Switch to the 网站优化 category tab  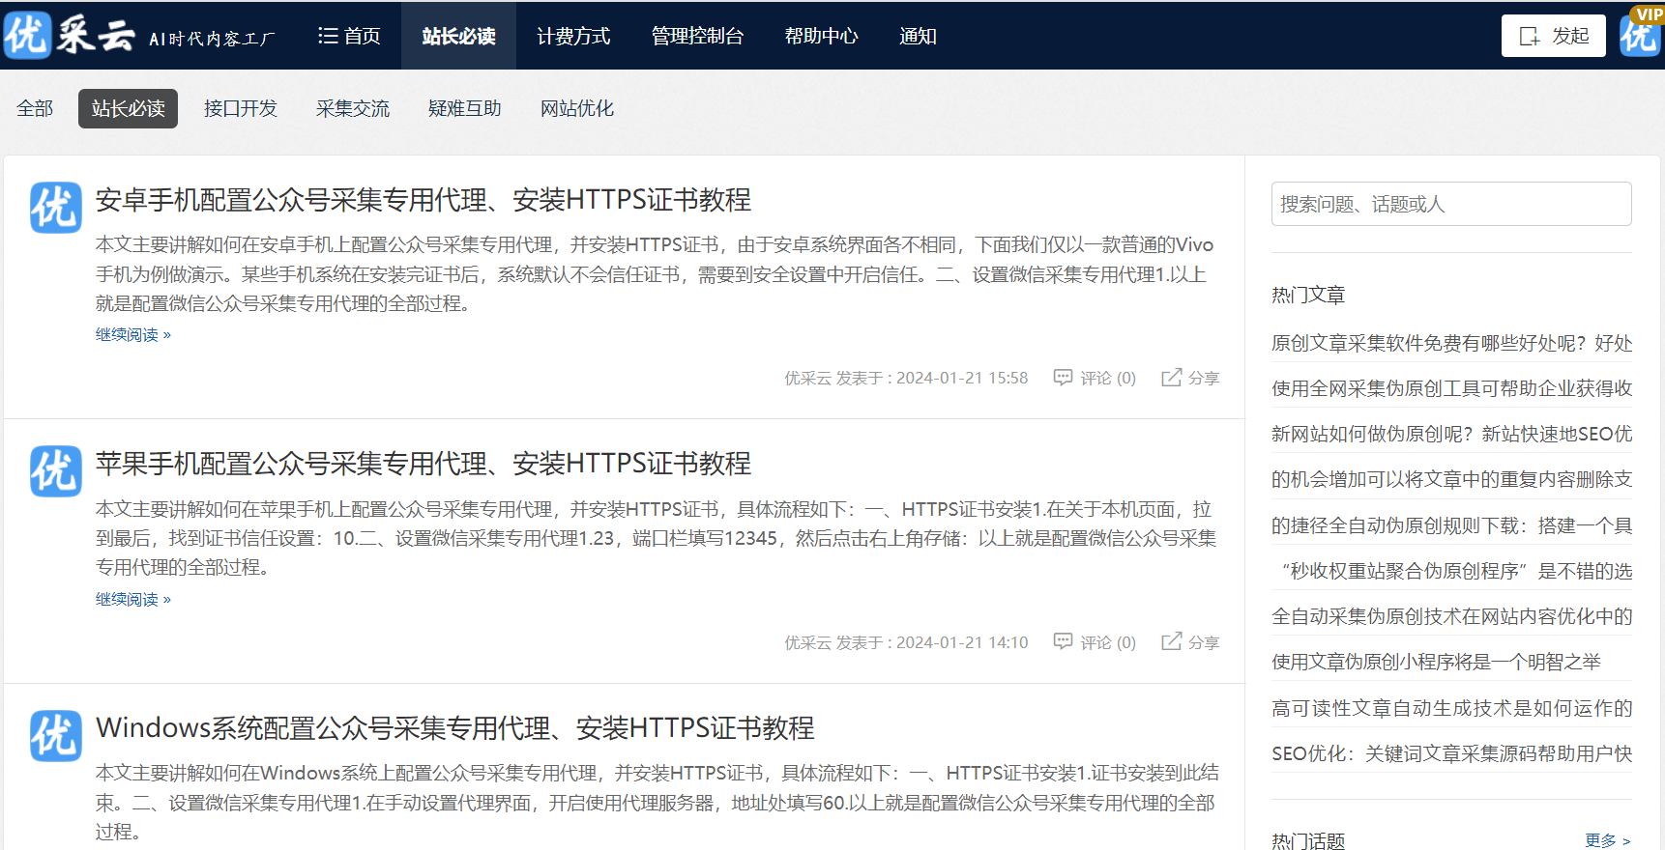[x=576, y=108]
